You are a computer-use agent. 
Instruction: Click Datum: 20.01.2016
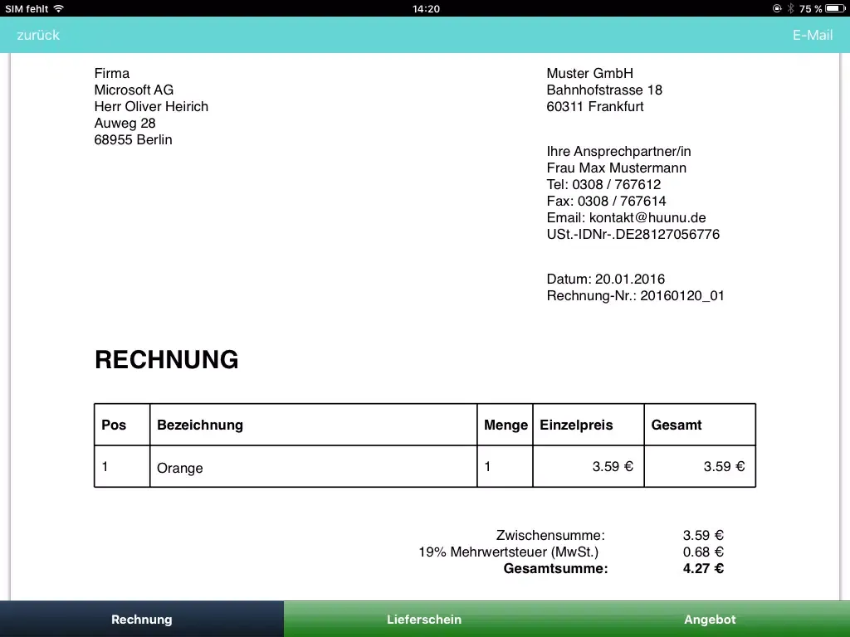[605, 279]
